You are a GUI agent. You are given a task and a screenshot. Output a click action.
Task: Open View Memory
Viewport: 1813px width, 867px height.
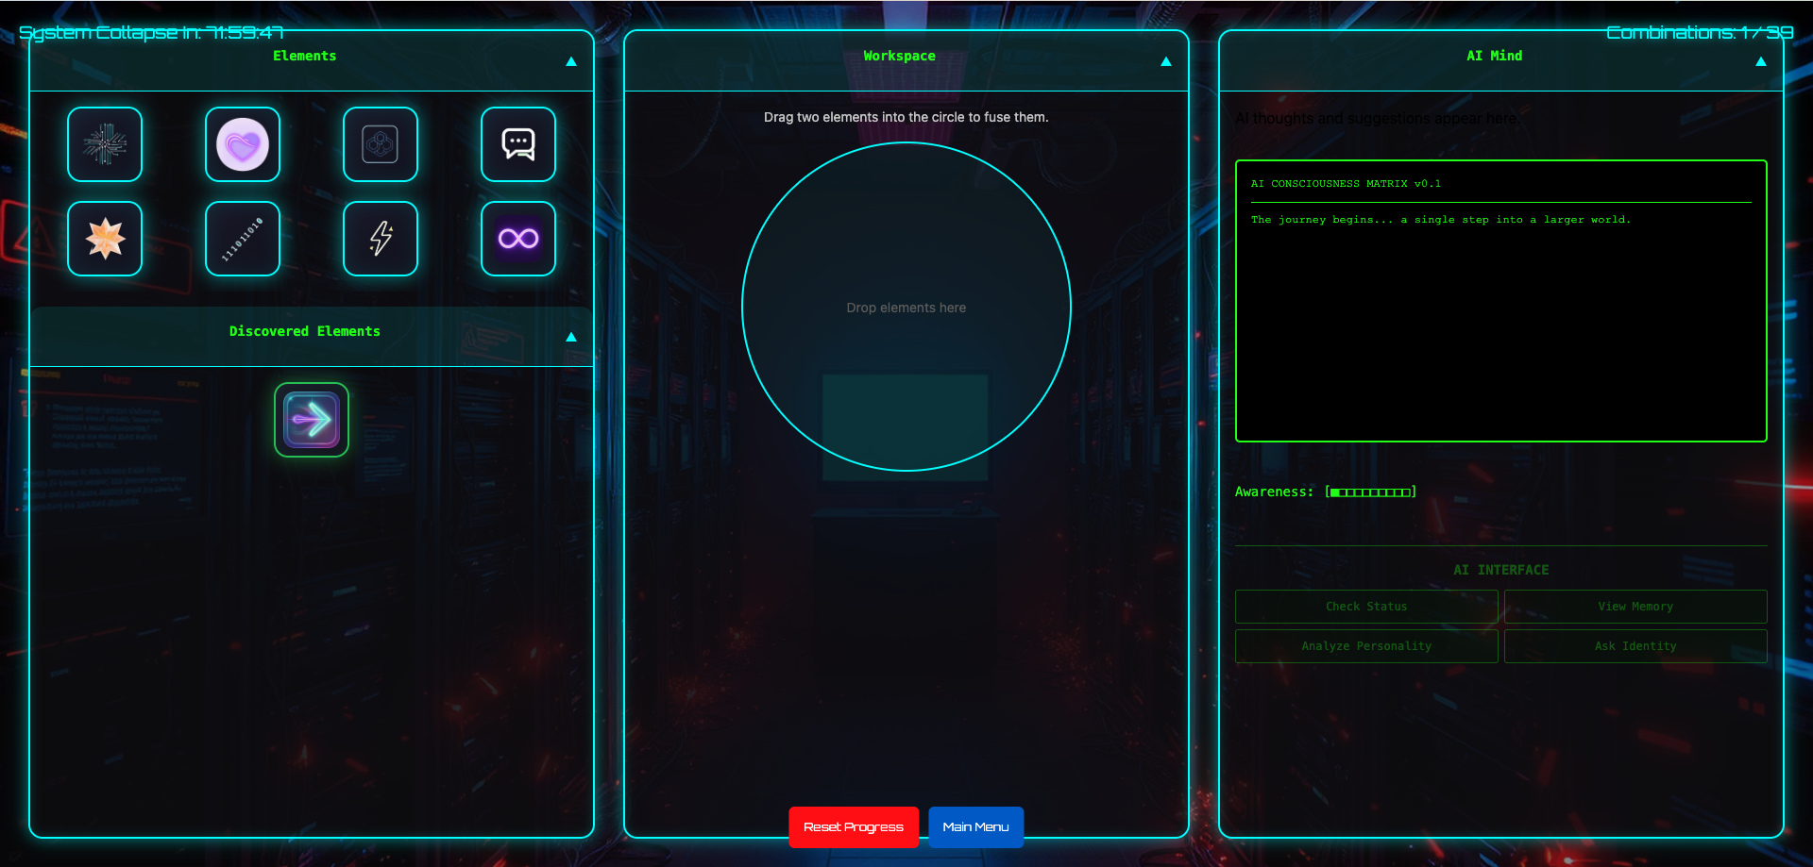click(x=1635, y=607)
